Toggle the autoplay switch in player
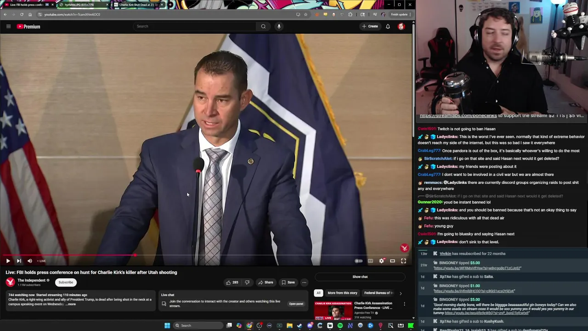This screenshot has height=331, width=588. 359,261
